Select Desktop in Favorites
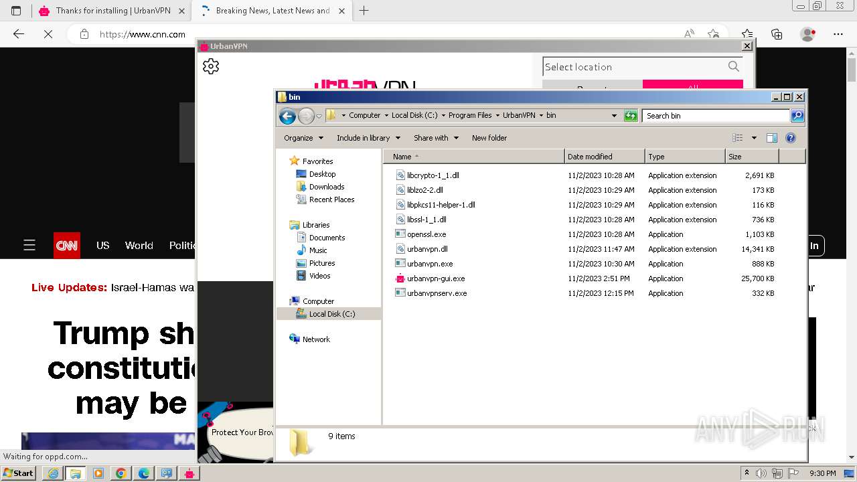The image size is (857, 482). pos(322,174)
